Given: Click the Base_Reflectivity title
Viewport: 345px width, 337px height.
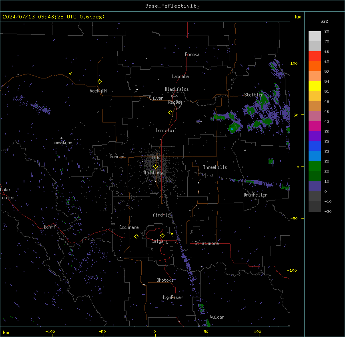Looking at the screenshot, I should [172, 6].
